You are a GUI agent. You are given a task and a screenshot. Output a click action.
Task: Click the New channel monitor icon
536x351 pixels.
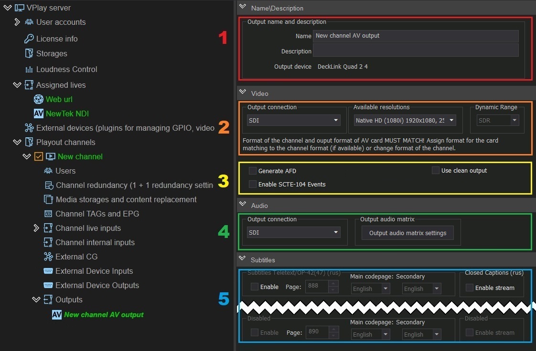tap(51, 156)
